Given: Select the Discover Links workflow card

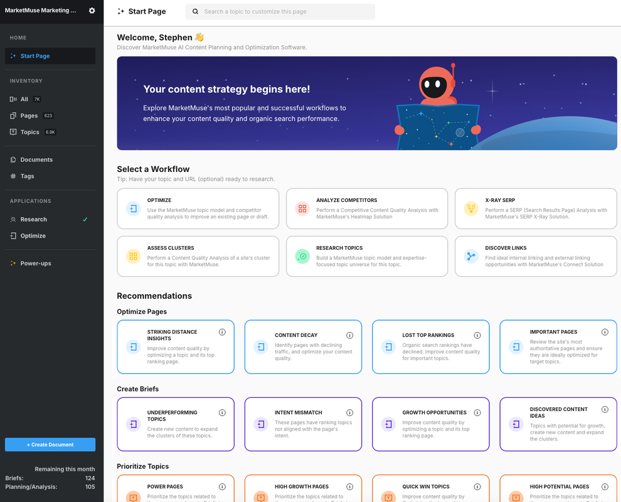Looking at the screenshot, I should click(x=536, y=257).
